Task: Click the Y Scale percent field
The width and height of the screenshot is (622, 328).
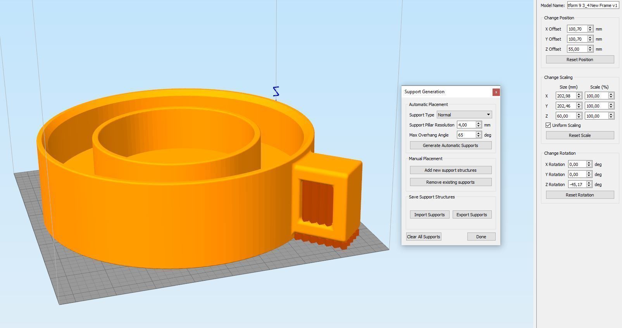Action: tap(596, 106)
